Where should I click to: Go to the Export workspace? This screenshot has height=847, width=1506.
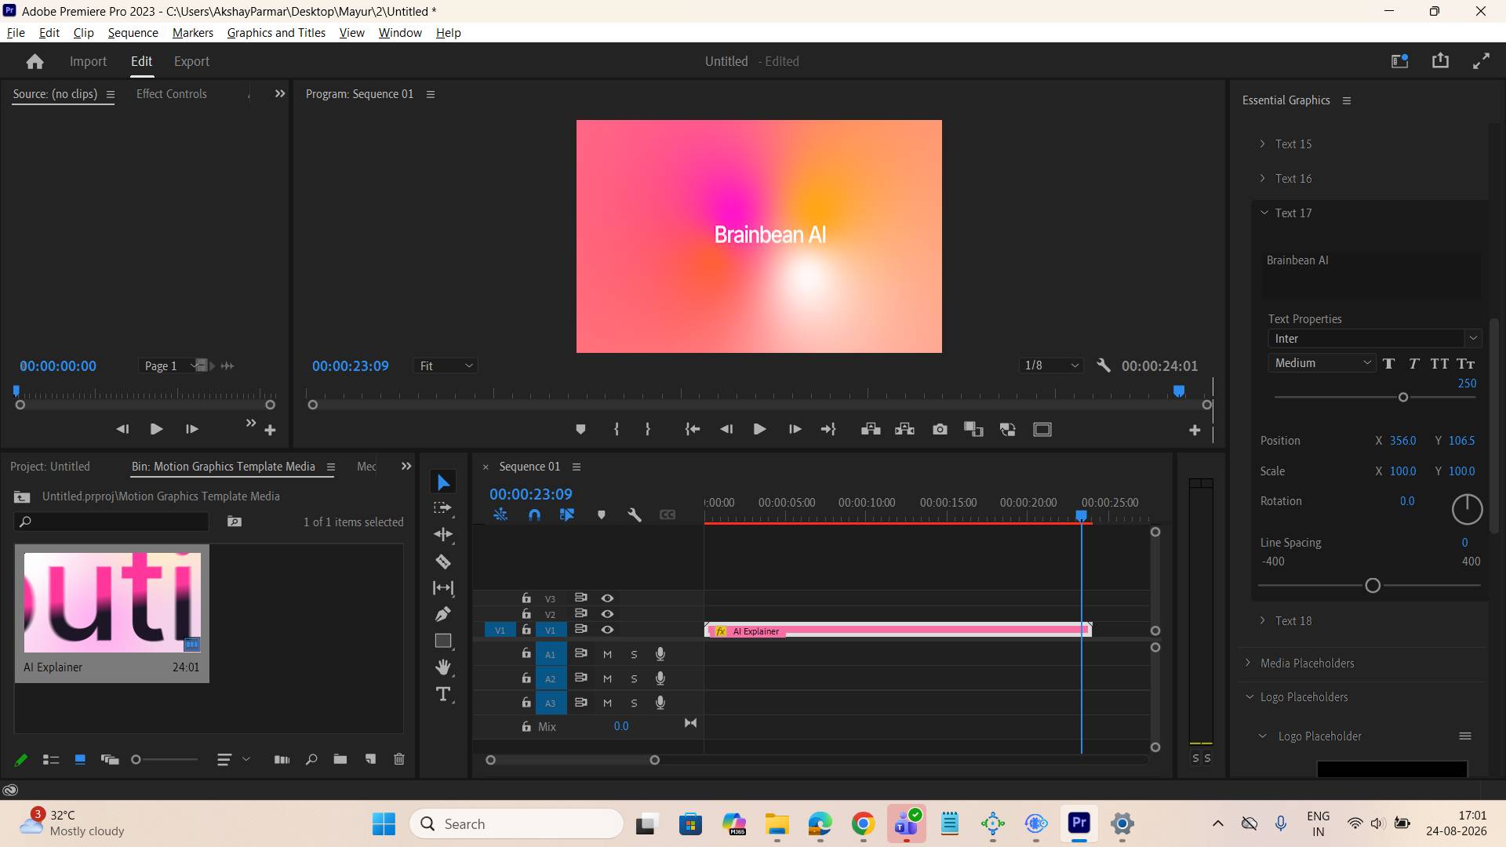191,61
